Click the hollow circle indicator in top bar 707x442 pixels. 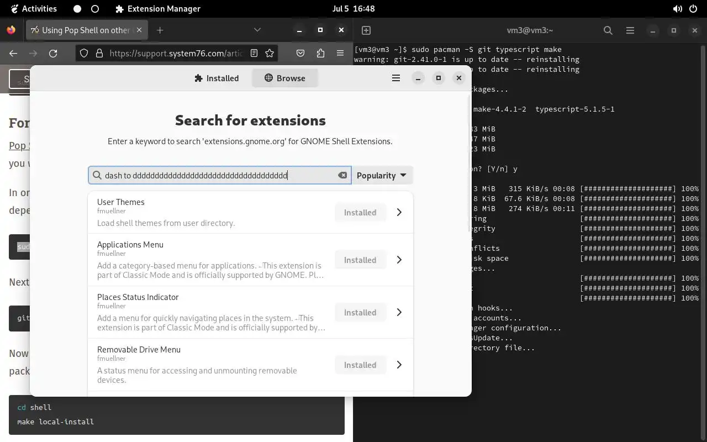[x=95, y=9]
